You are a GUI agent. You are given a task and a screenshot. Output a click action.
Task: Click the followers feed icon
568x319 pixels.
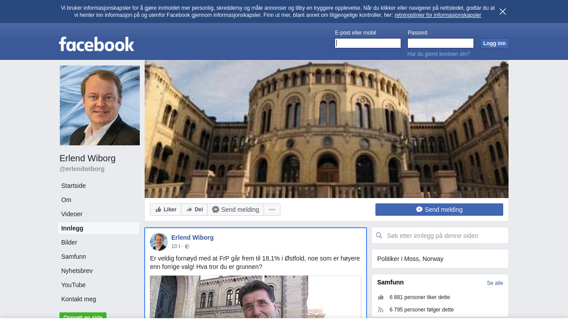(381, 310)
